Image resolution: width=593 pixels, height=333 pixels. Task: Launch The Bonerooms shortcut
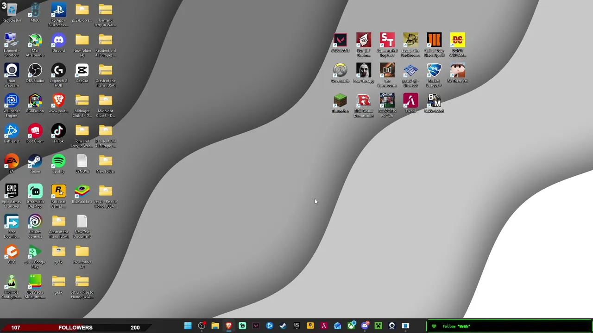click(387, 75)
